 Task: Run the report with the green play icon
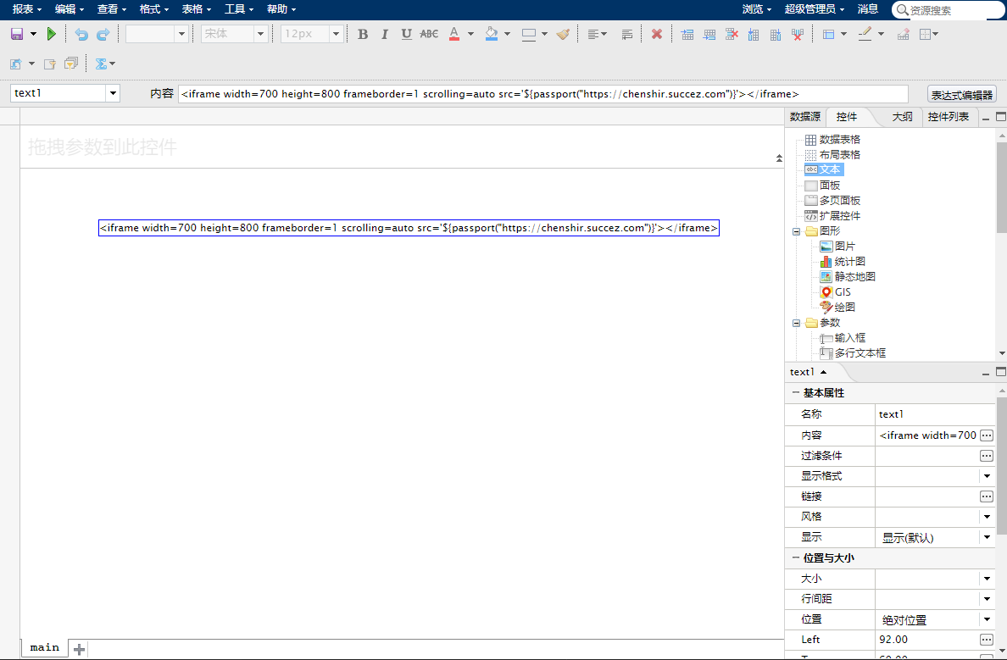coord(50,34)
